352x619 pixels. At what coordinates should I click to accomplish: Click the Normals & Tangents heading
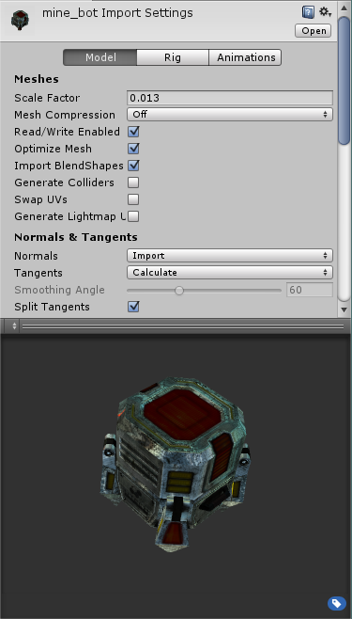[76, 237]
